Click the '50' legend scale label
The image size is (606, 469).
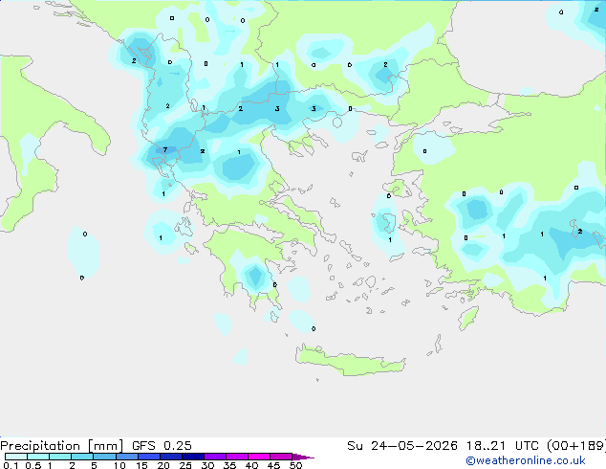click(295, 465)
